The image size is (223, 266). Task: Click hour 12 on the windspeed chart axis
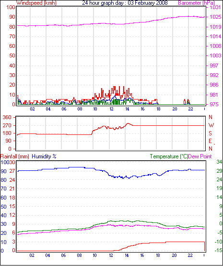click(x=111, y=109)
